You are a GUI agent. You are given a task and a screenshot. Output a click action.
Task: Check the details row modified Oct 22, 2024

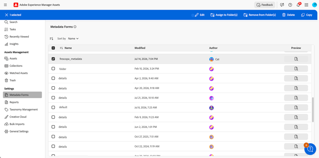pos(53,146)
